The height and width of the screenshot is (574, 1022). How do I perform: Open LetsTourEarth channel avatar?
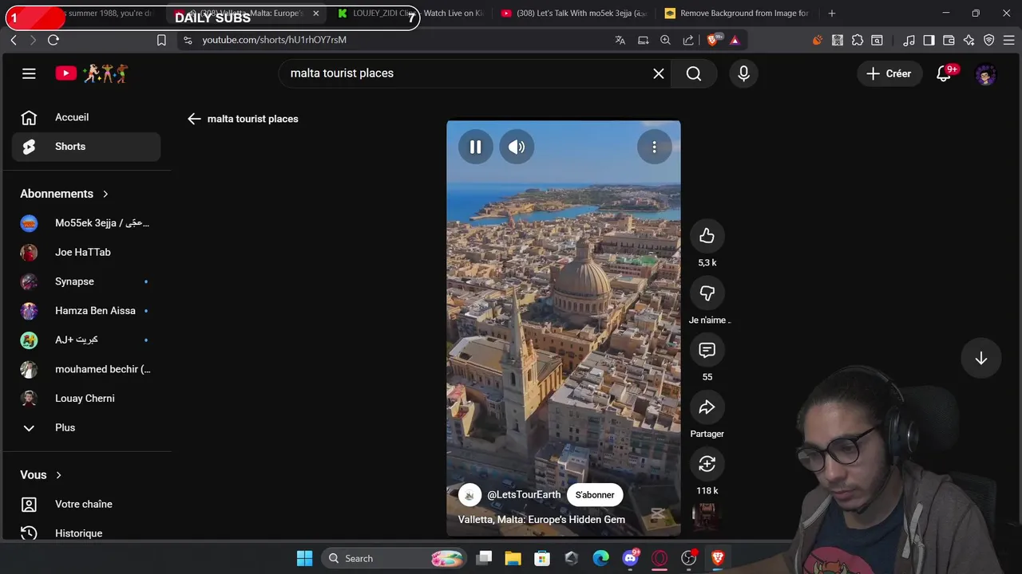point(469,495)
